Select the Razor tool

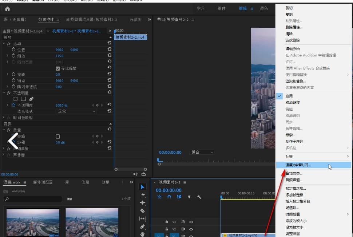coord(142,211)
